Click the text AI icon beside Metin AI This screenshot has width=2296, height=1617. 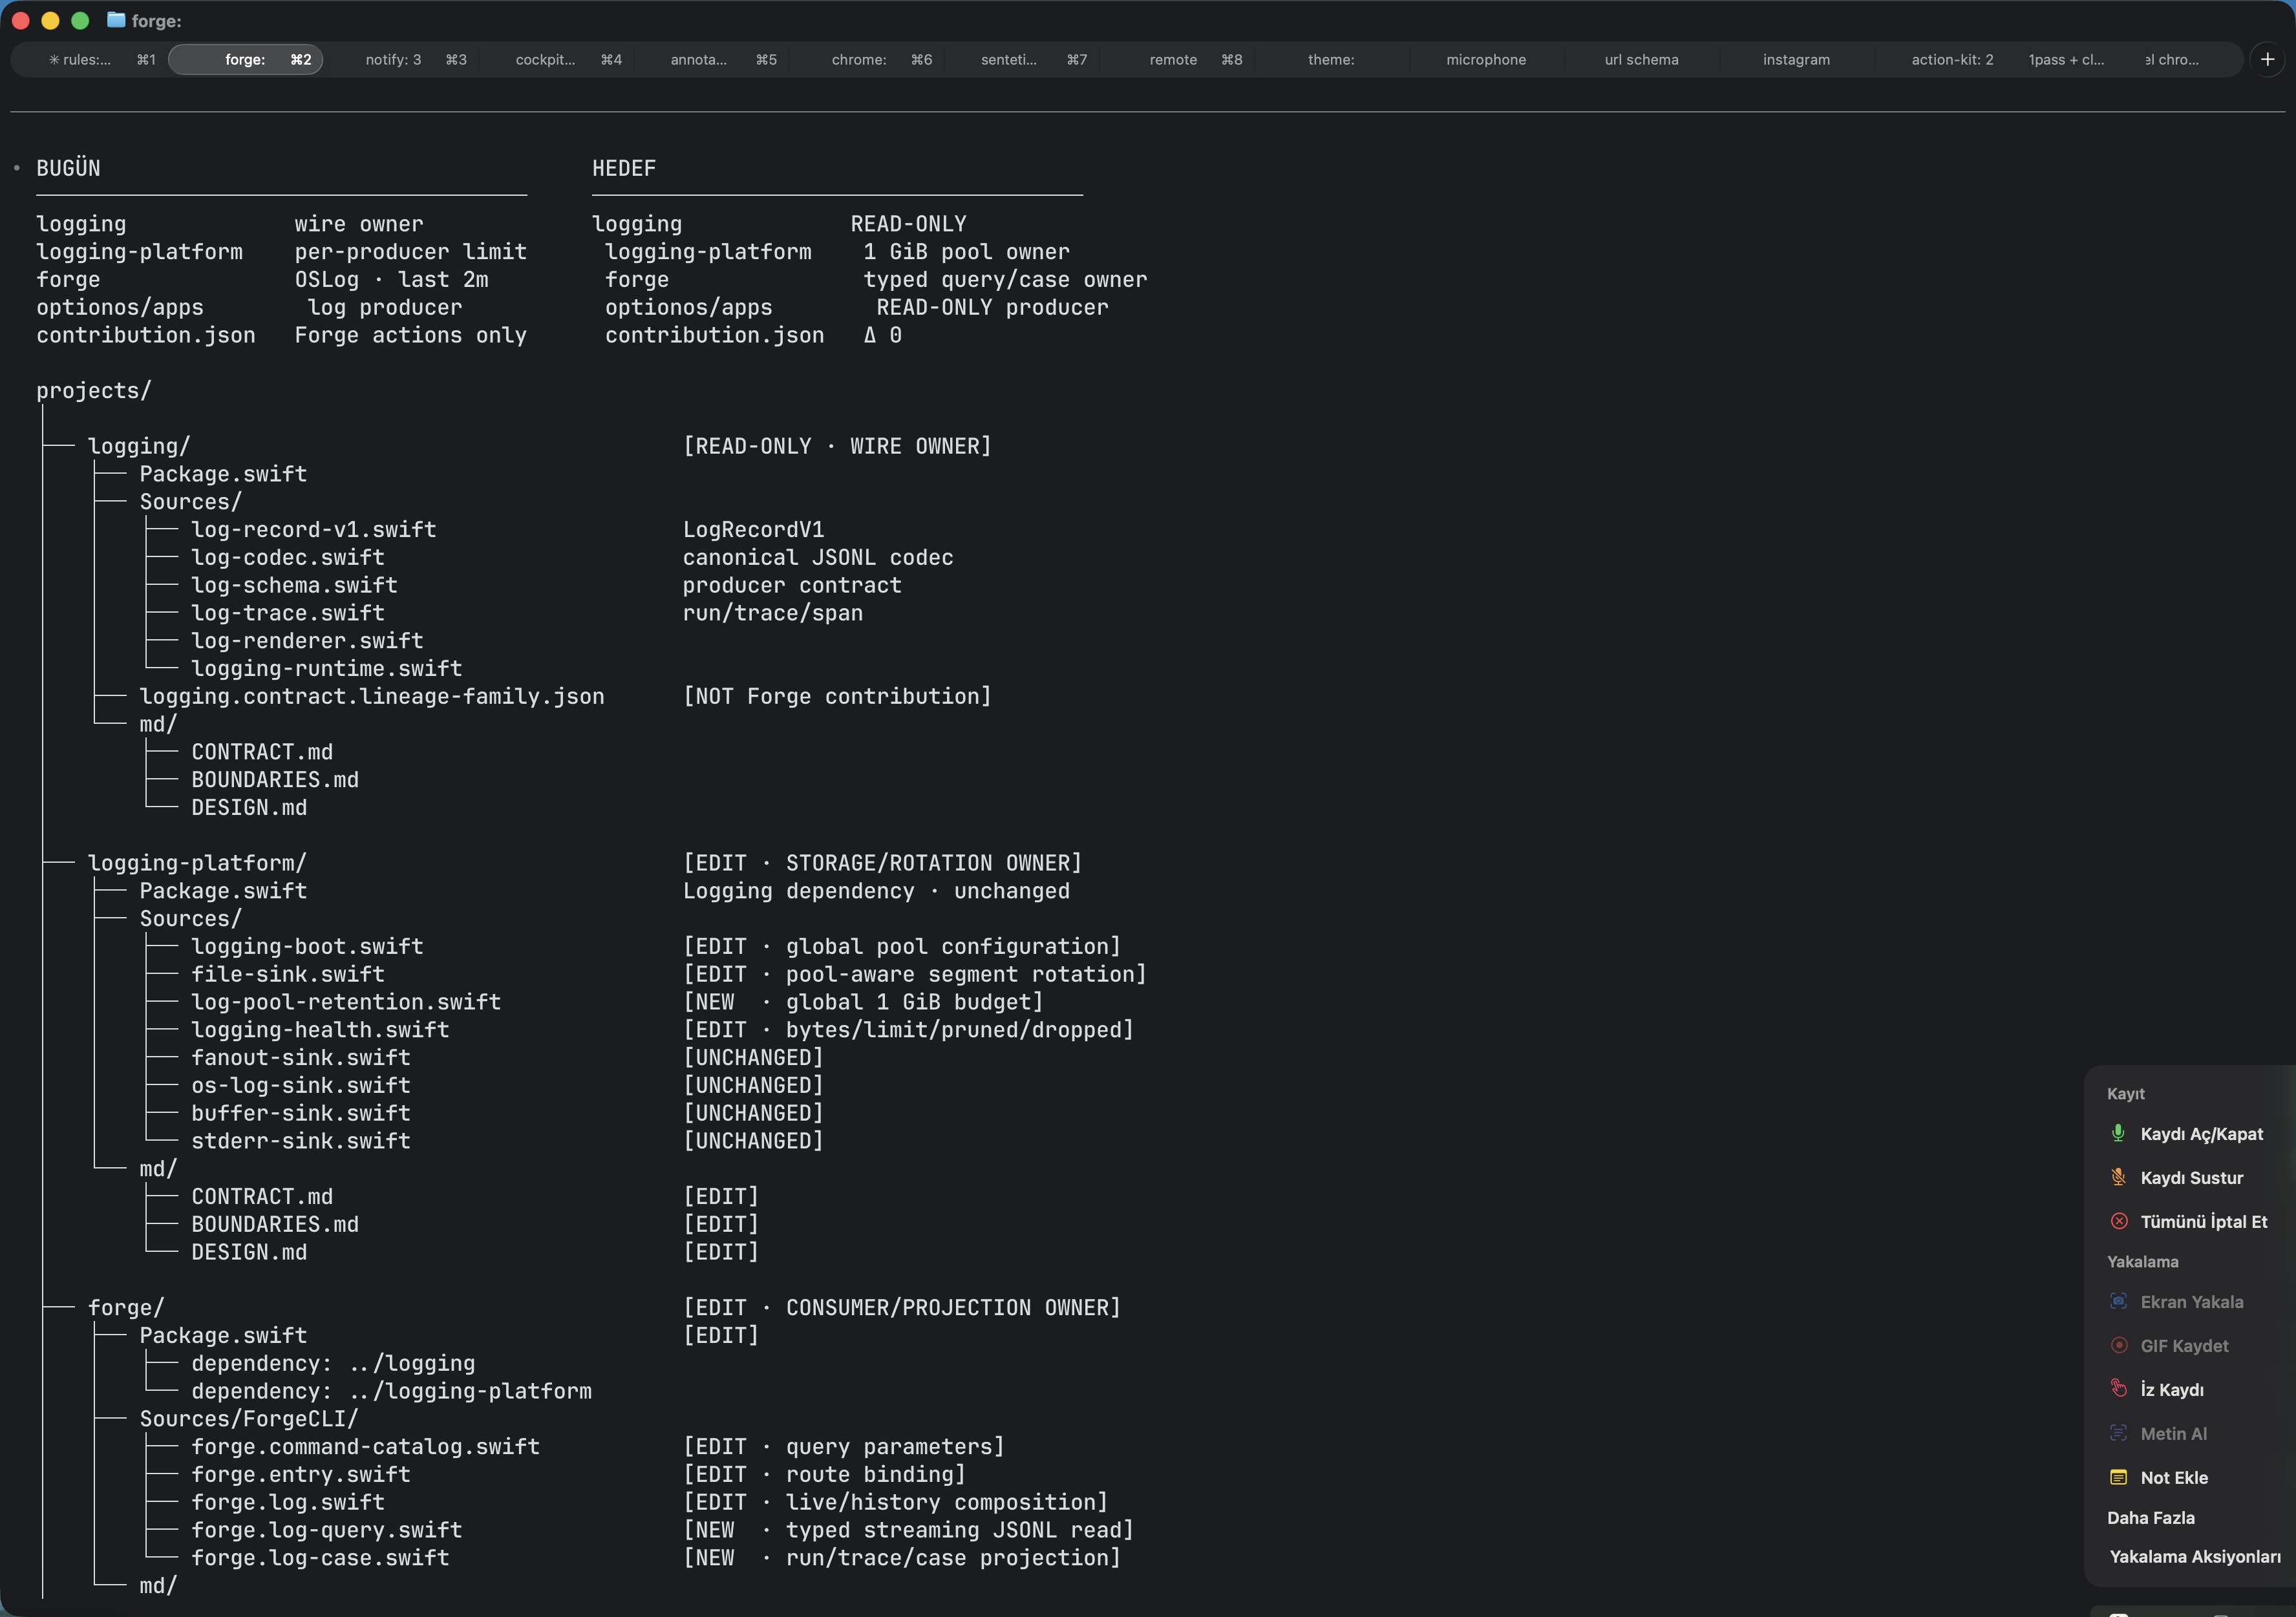click(2118, 1433)
